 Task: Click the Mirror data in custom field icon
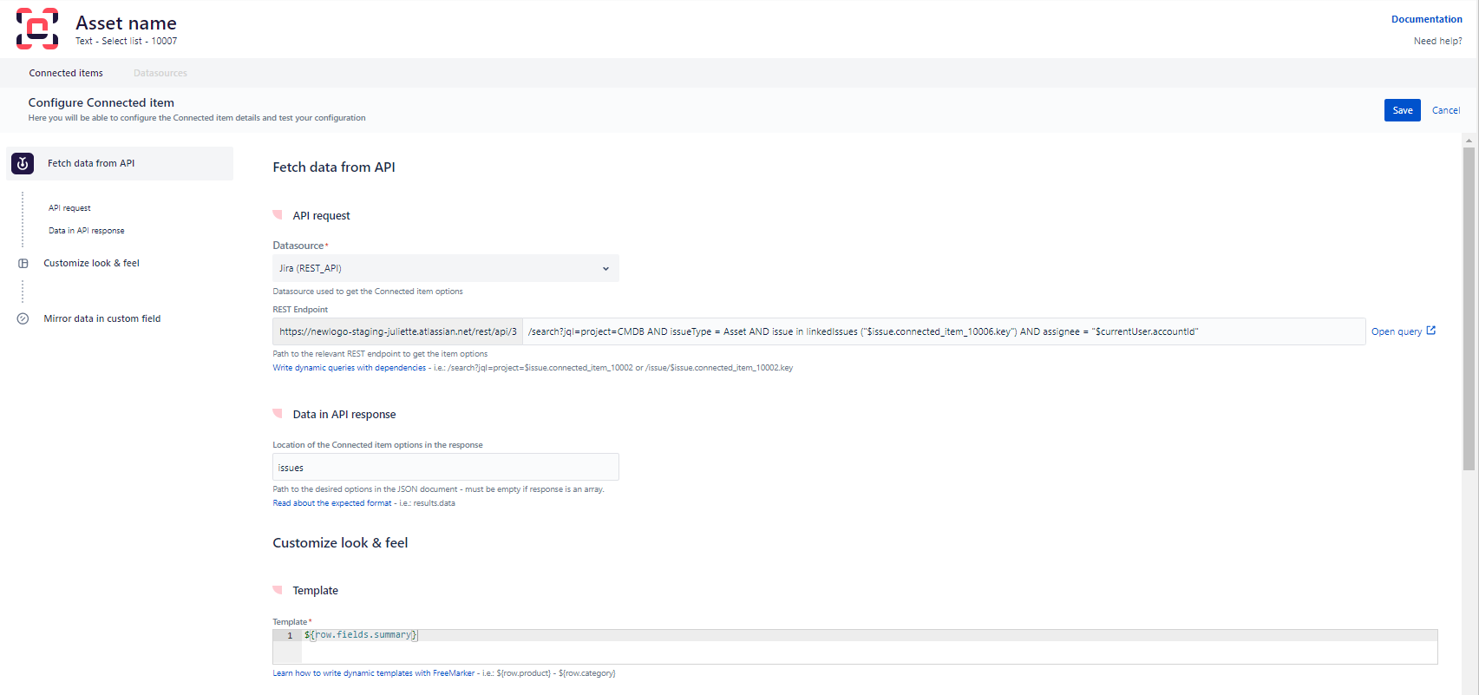tap(23, 318)
